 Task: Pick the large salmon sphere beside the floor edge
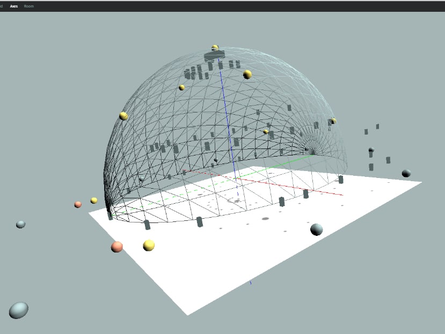point(116,247)
